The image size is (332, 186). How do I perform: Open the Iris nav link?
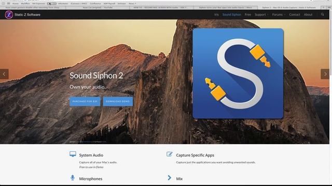coord(216,14)
